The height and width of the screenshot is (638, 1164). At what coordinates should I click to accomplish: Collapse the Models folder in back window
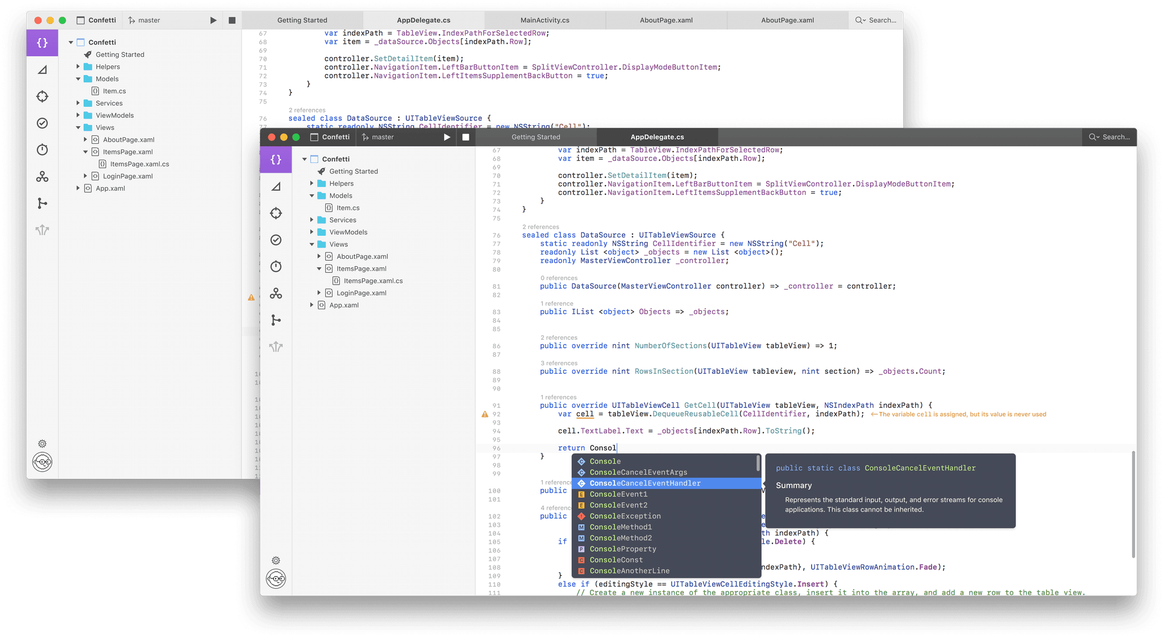[78, 79]
